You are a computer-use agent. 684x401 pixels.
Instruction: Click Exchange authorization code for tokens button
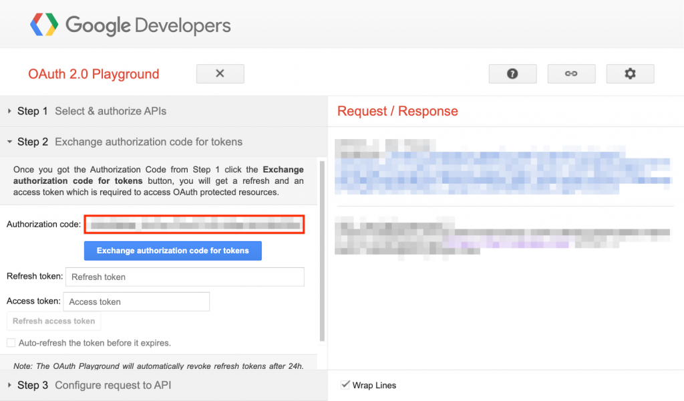(173, 251)
